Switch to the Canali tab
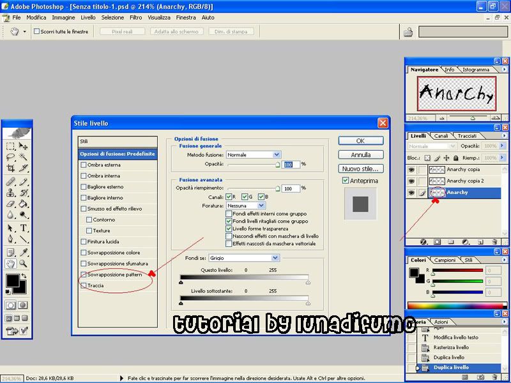The width and height of the screenshot is (511, 383). (x=441, y=136)
